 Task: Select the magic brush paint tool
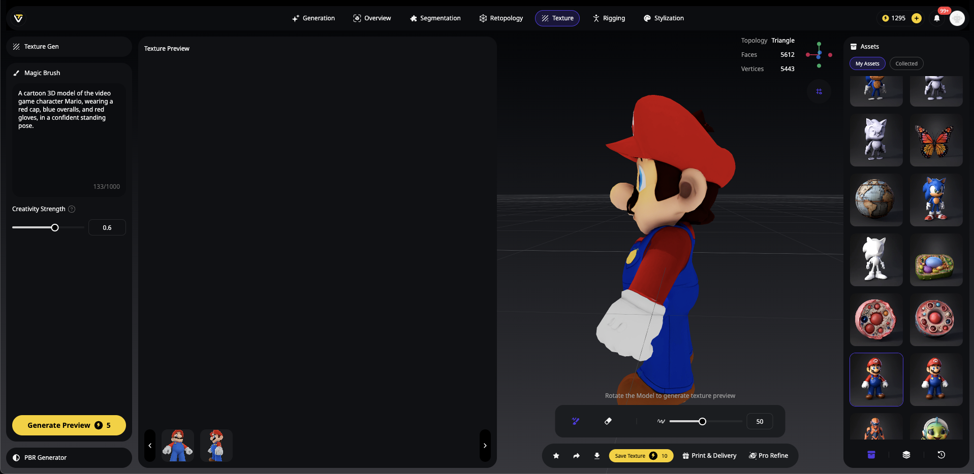(x=576, y=421)
